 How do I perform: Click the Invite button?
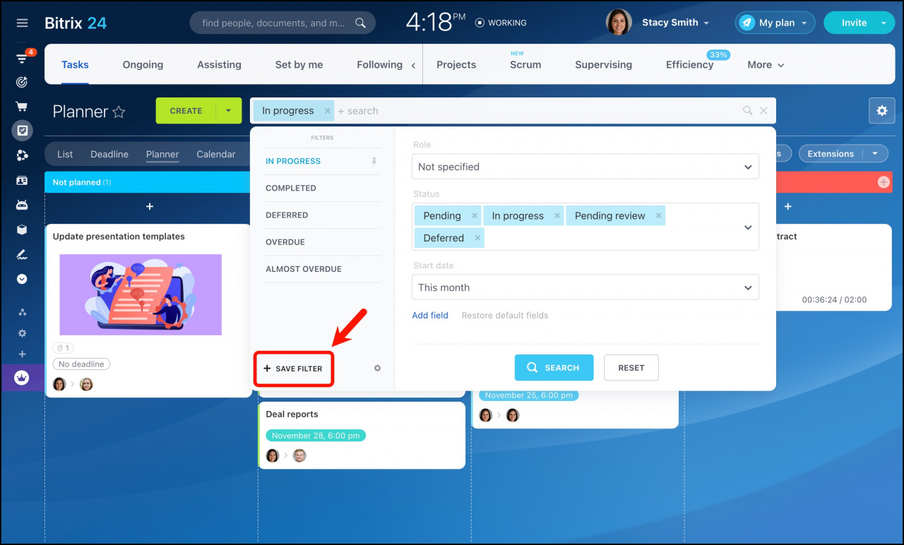pyautogui.click(x=854, y=23)
